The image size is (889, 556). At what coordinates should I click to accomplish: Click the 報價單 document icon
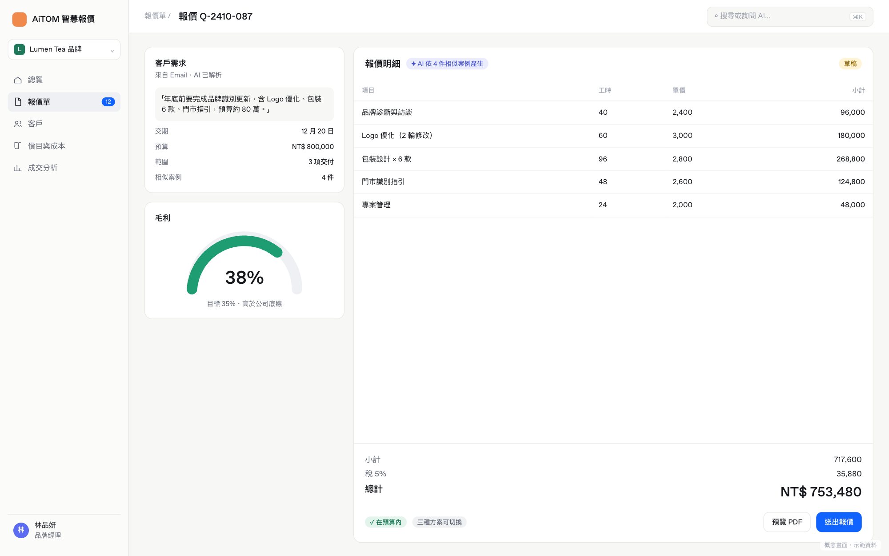point(18,102)
